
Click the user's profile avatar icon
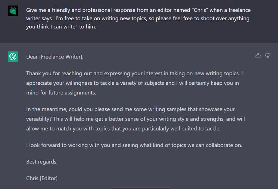(13, 10)
